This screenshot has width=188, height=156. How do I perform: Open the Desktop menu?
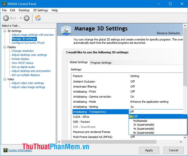tap(24, 10)
